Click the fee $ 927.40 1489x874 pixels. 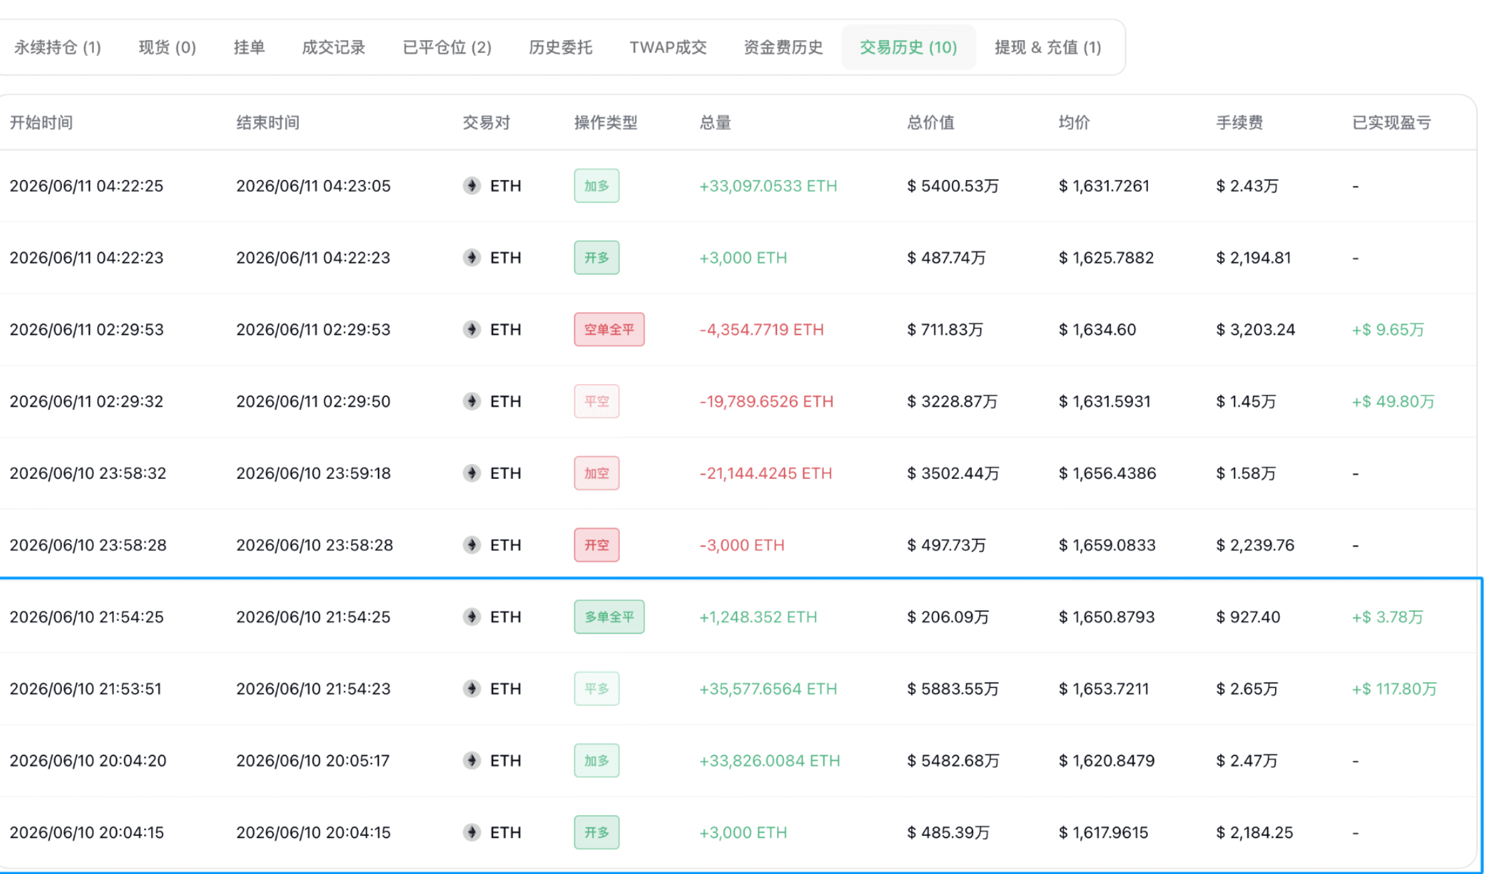[x=1248, y=617]
